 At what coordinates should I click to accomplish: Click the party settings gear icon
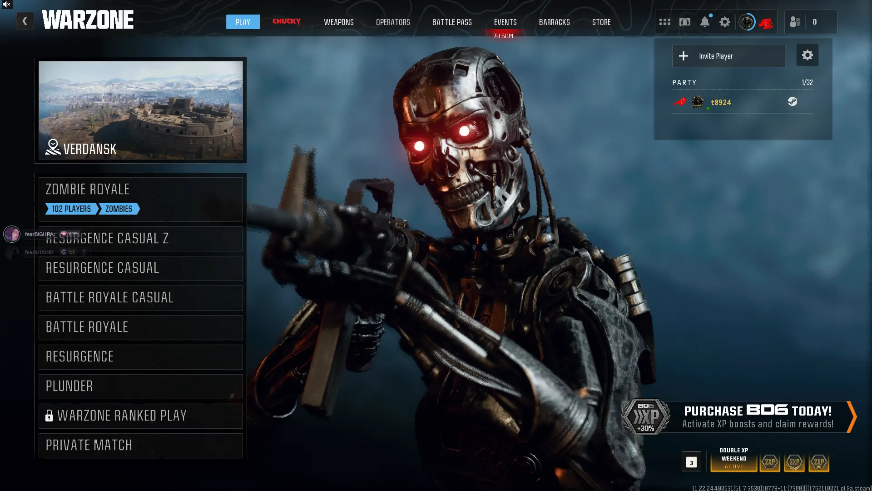pos(807,55)
